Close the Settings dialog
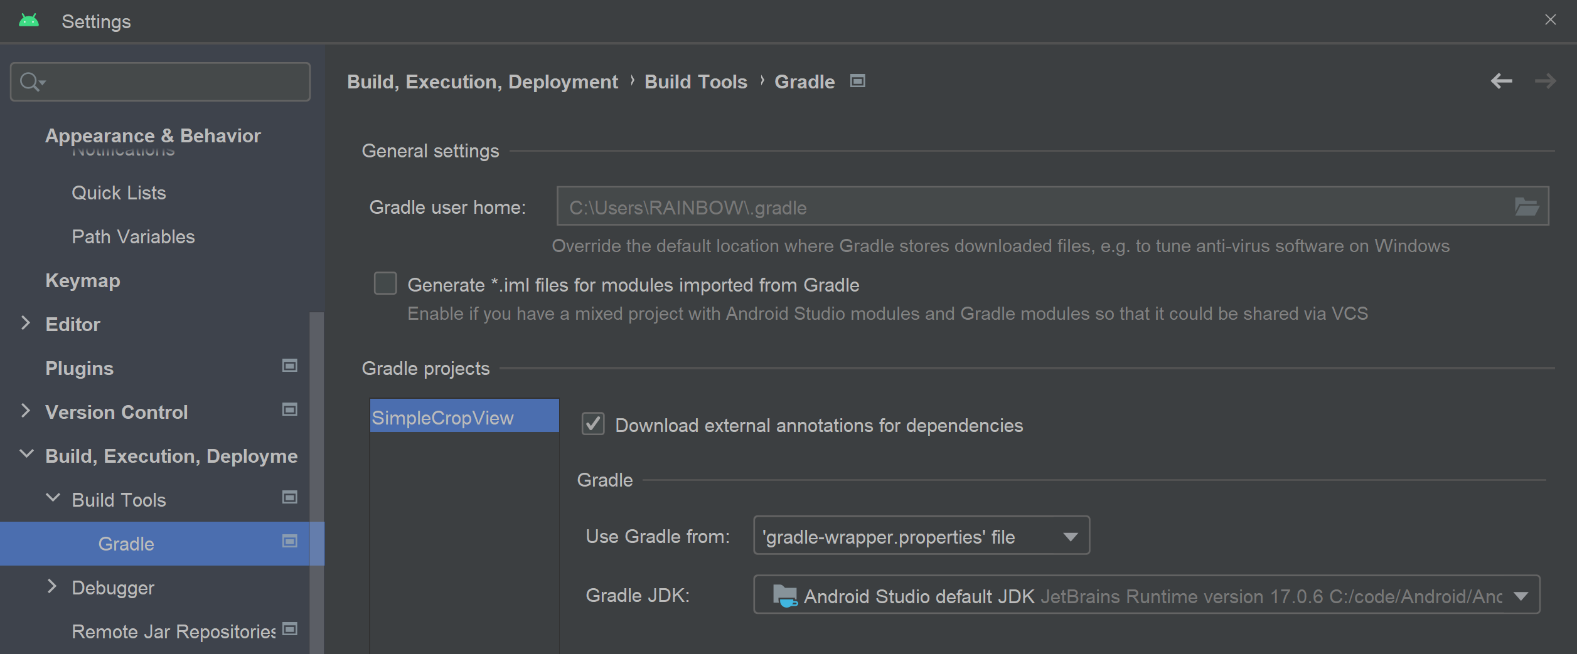This screenshot has height=654, width=1577. click(x=1550, y=20)
